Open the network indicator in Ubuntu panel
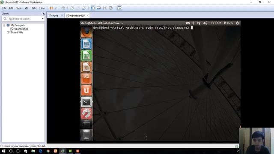 199,23
